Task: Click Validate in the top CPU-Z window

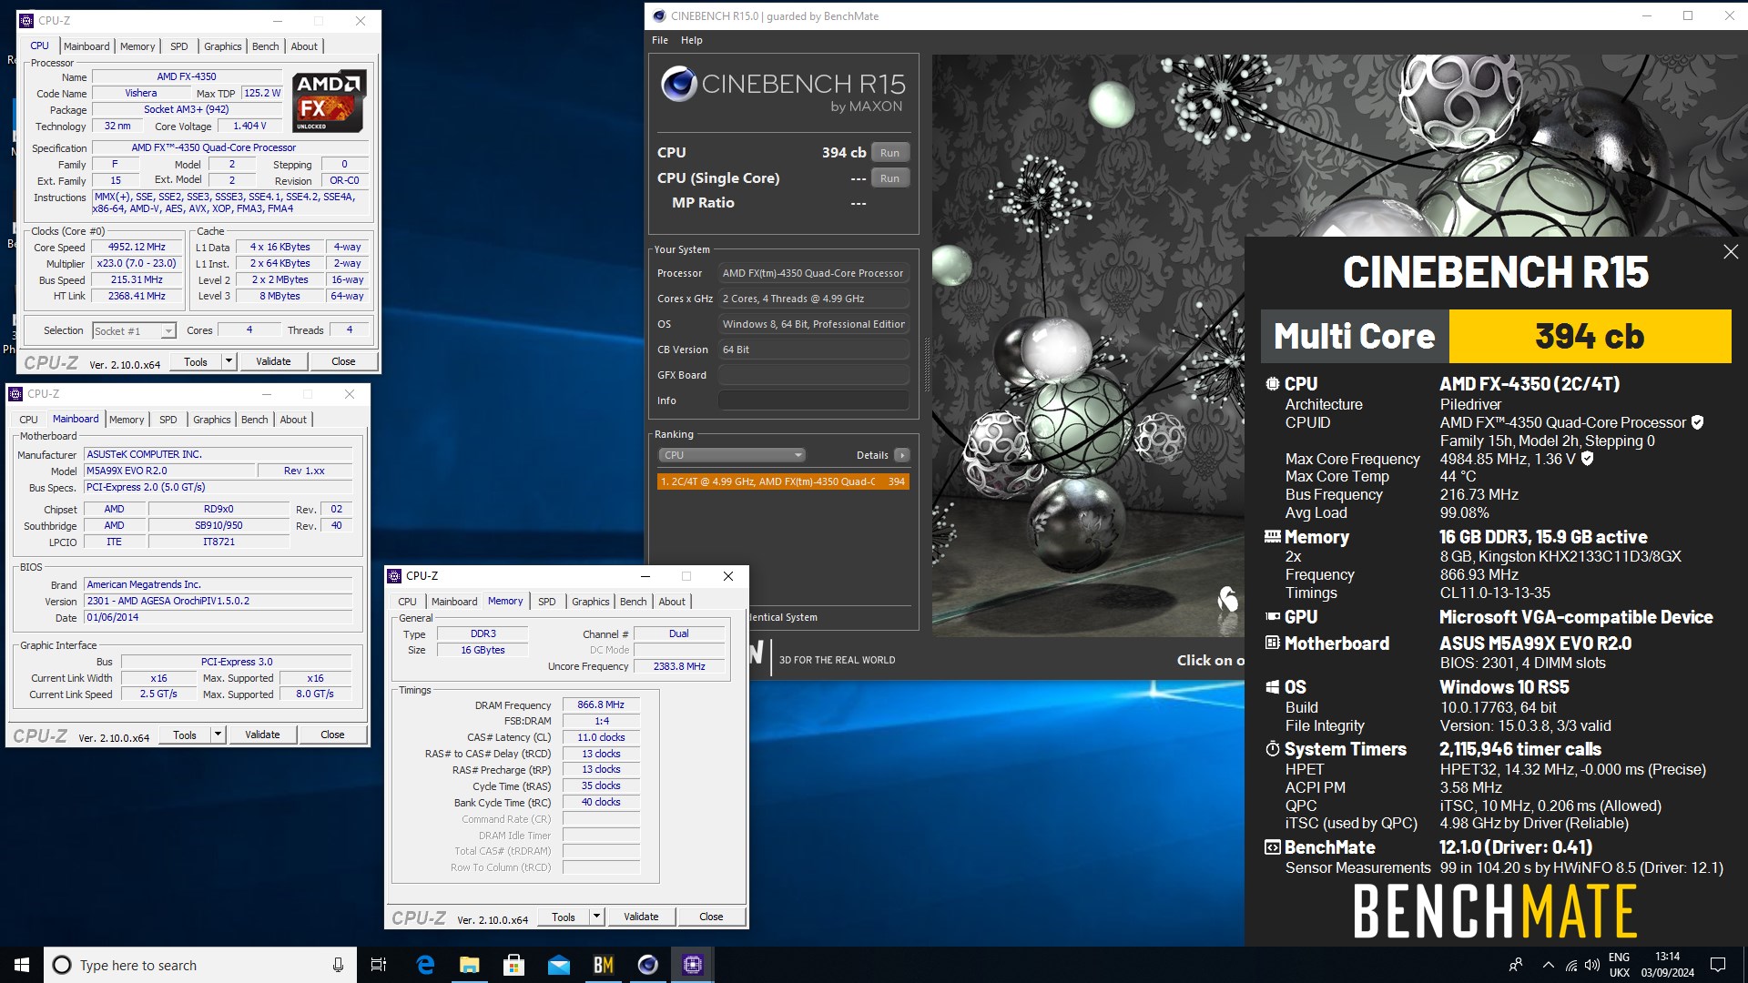Action: tap(273, 361)
